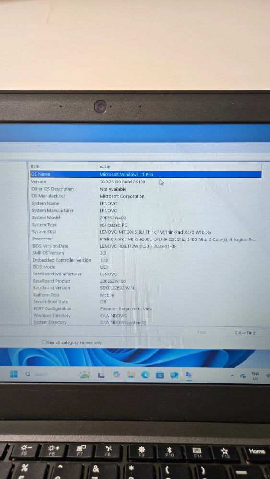Open the ENG US language switcher

click(255, 376)
